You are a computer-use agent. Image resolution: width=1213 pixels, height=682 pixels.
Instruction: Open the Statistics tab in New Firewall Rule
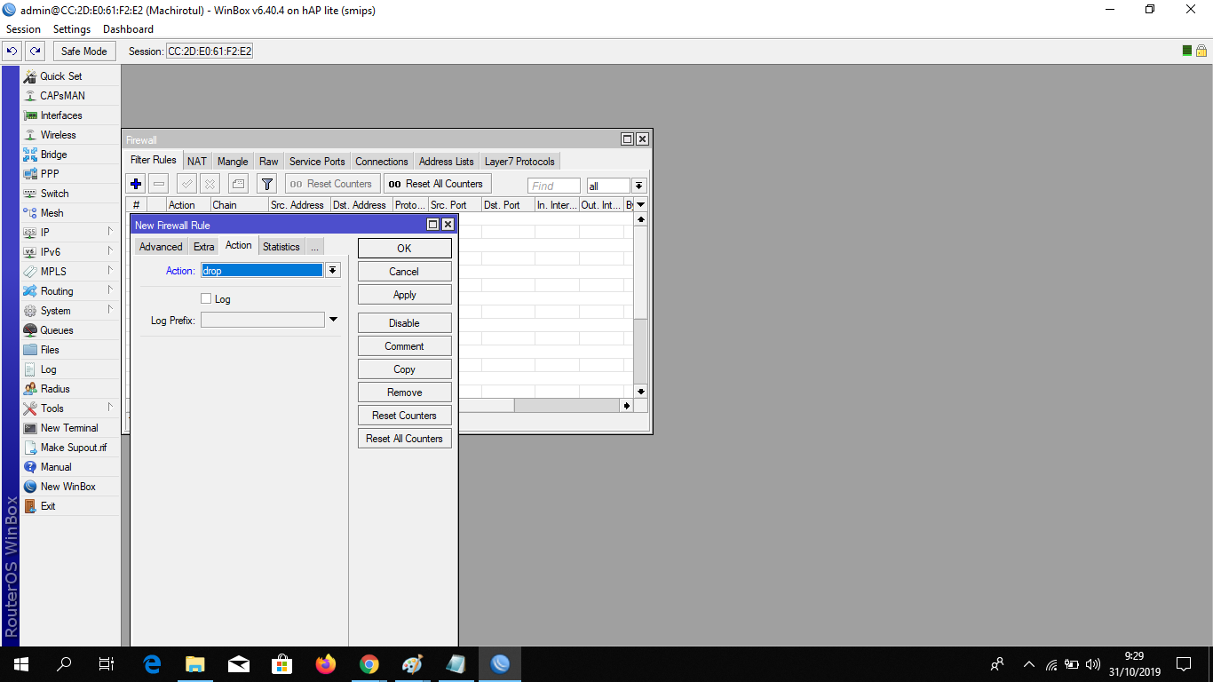[x=281, y=247]
